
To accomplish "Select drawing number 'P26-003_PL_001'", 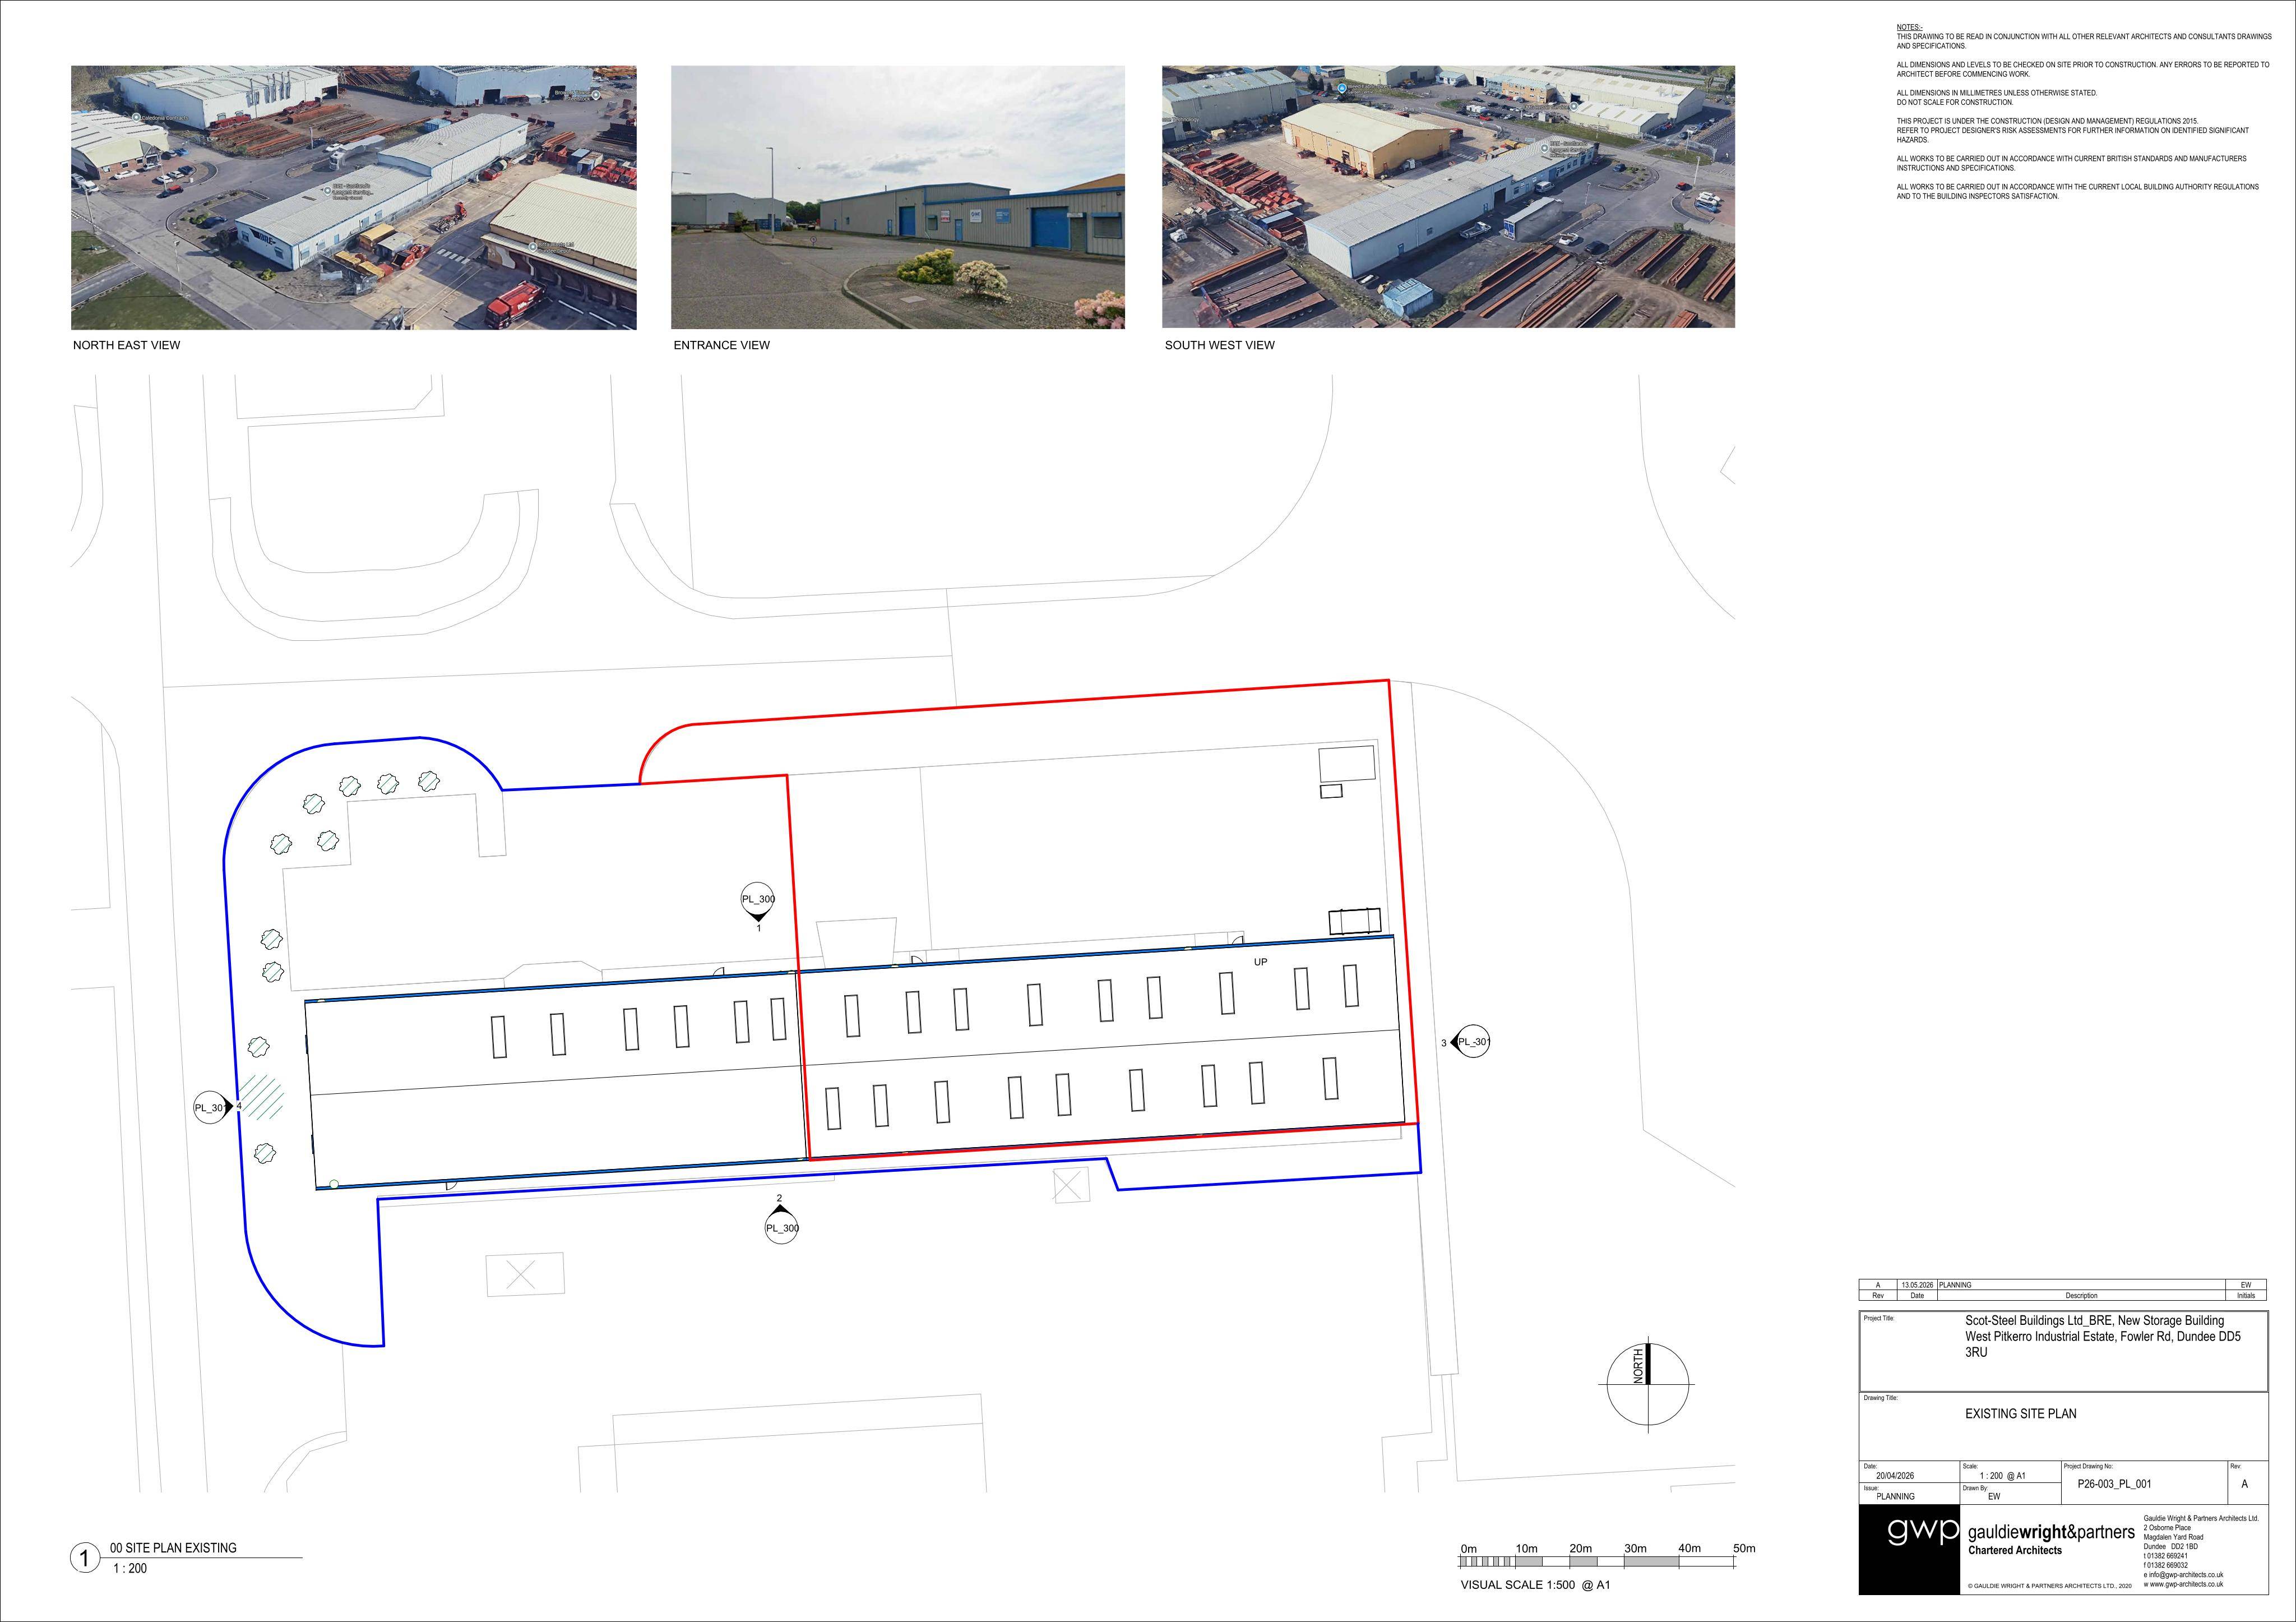I will click(2114, 1484).
